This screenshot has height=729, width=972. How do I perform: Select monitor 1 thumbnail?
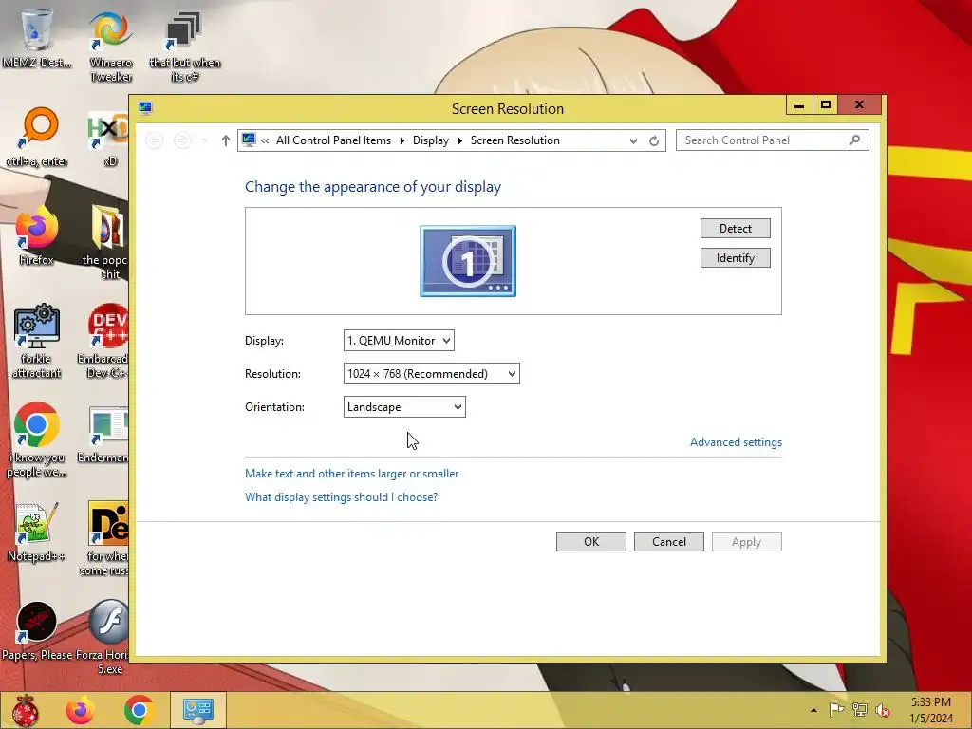468,261
